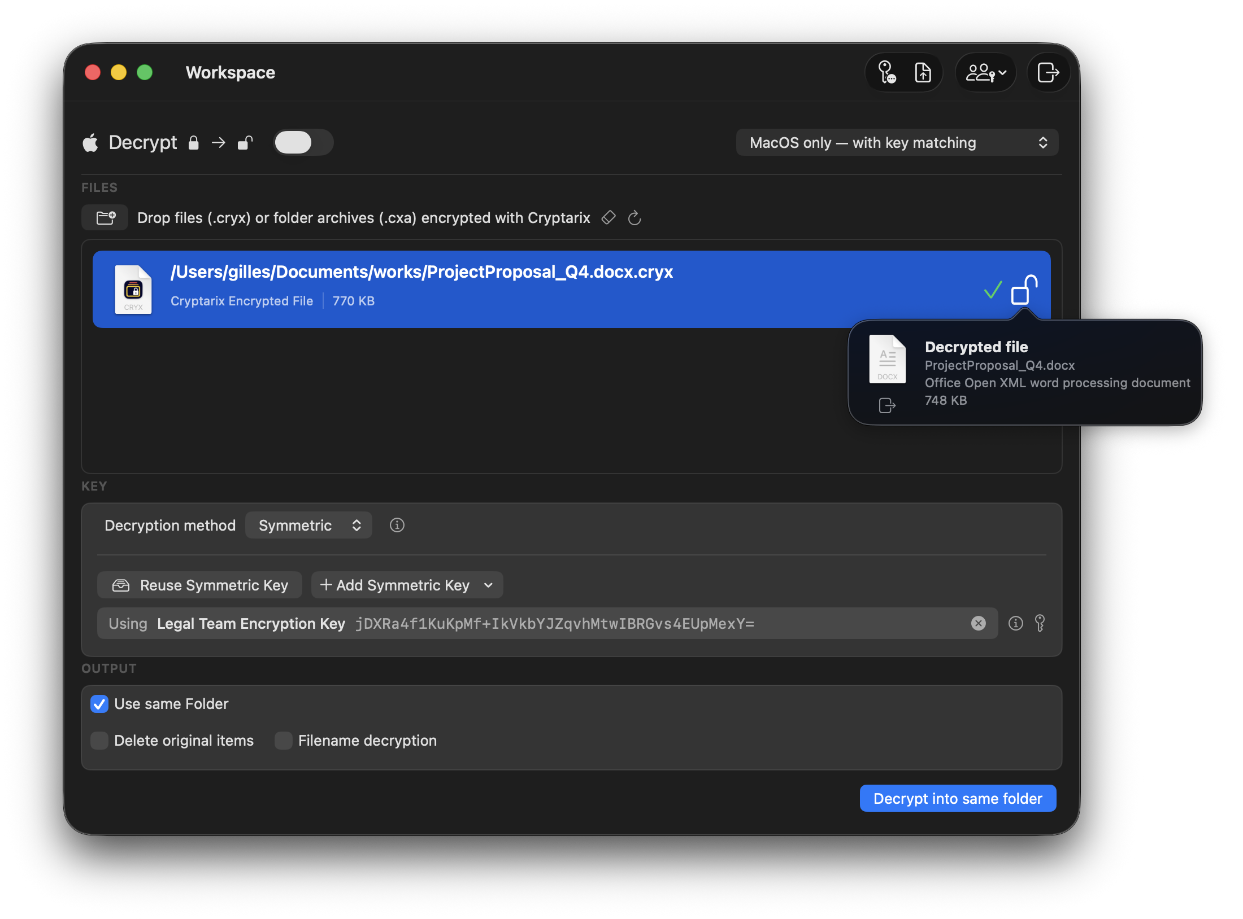
Task: Click the 748 KB size in popover
Action: 946,400
